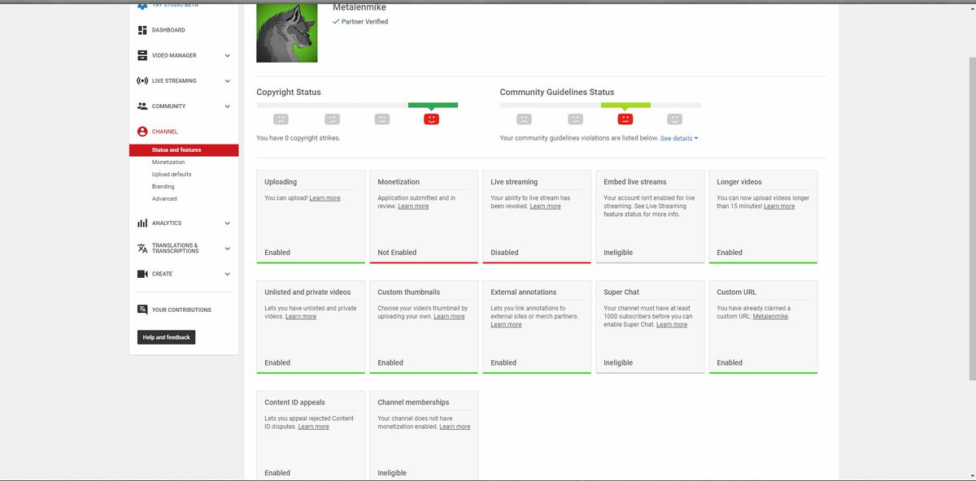Click Learn more in Channel memberships card
Screen dimensions: 976x481
455,427
